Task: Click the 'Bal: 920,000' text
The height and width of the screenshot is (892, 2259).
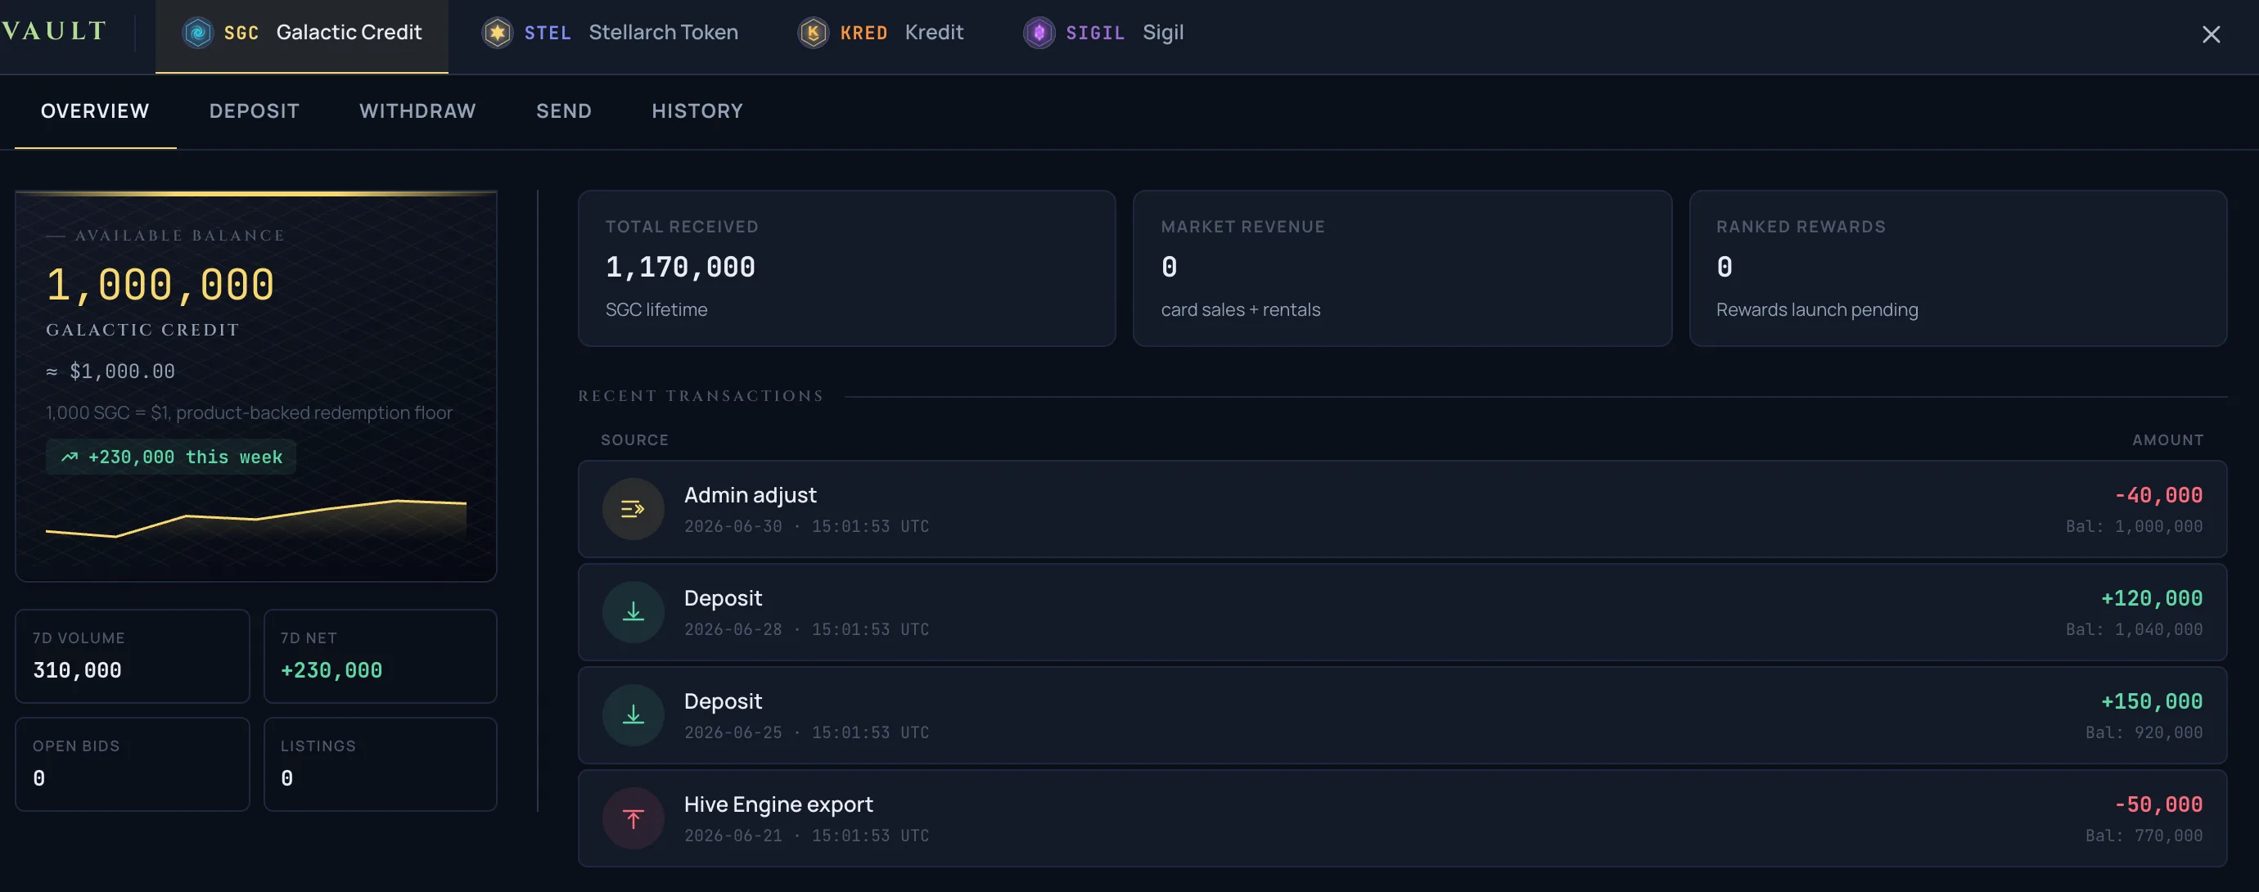Action: point(2144,732)
